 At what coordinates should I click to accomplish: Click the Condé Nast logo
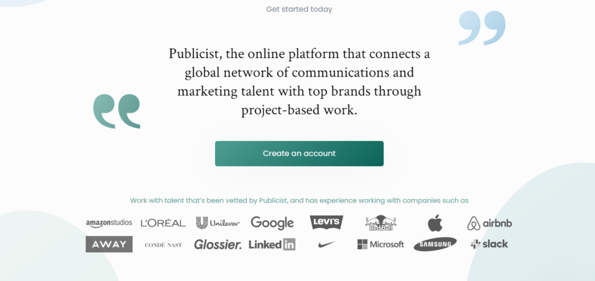click(163, 245)
